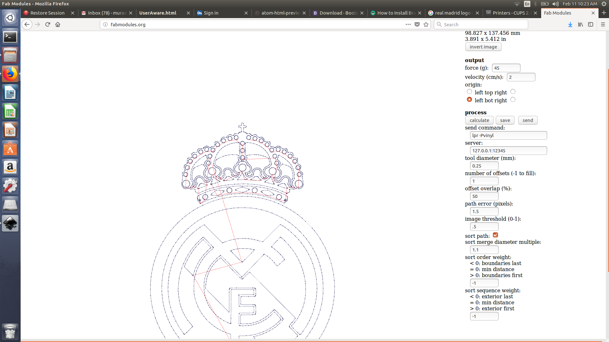
Task: Open Firefox library icon
Action: pos(580,24)
